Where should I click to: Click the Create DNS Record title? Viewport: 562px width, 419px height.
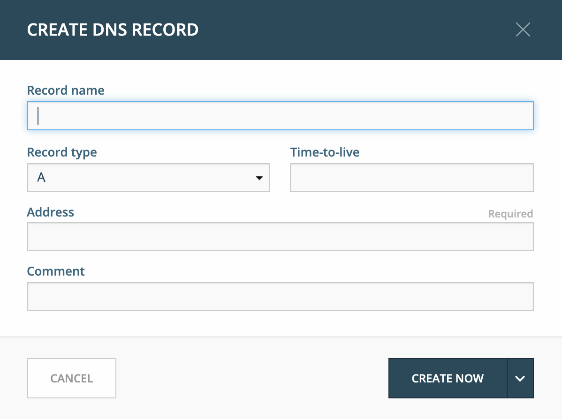[x=113, y=30]
